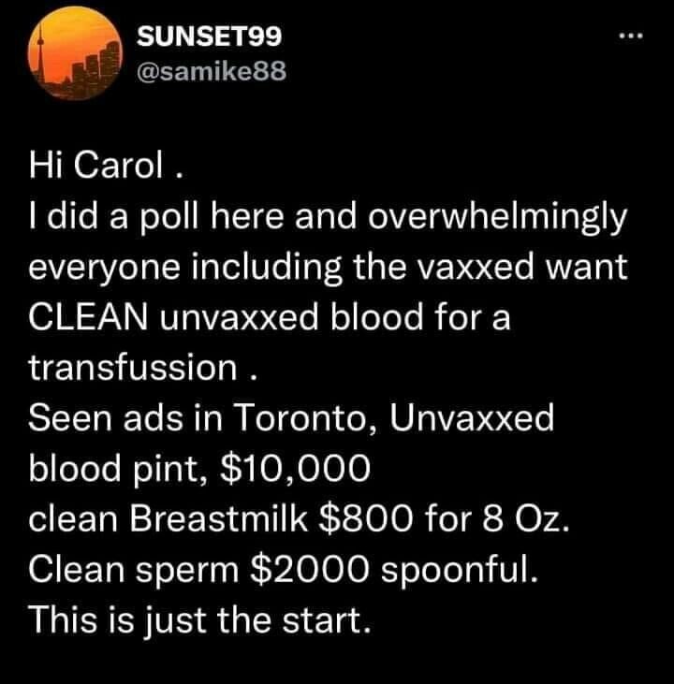Click the misspelled word "transfussion"
Image resolution: width=674 pixels, height=684 pixels.
(133, 368)
